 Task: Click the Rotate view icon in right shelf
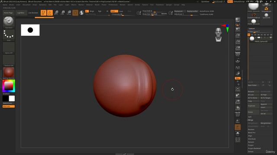238,108
